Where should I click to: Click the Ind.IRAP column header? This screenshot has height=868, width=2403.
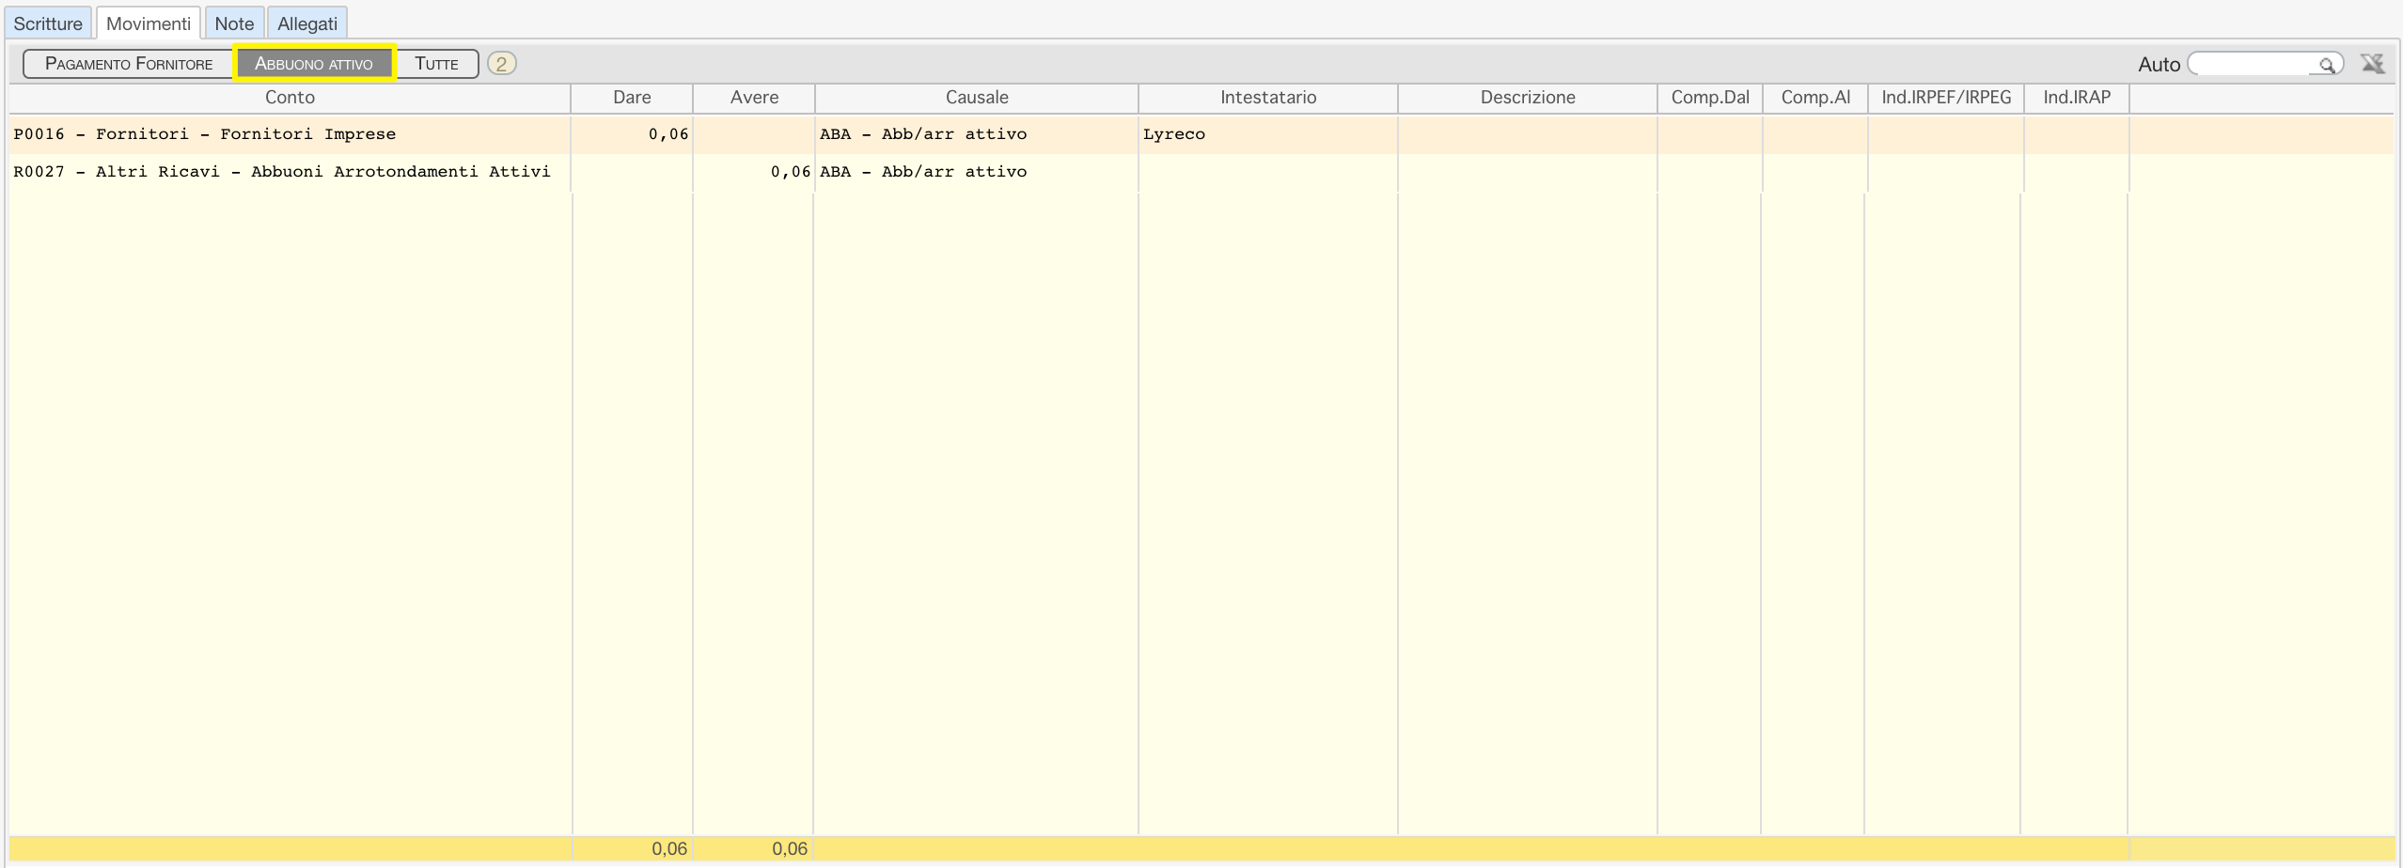click(2077, 98)
